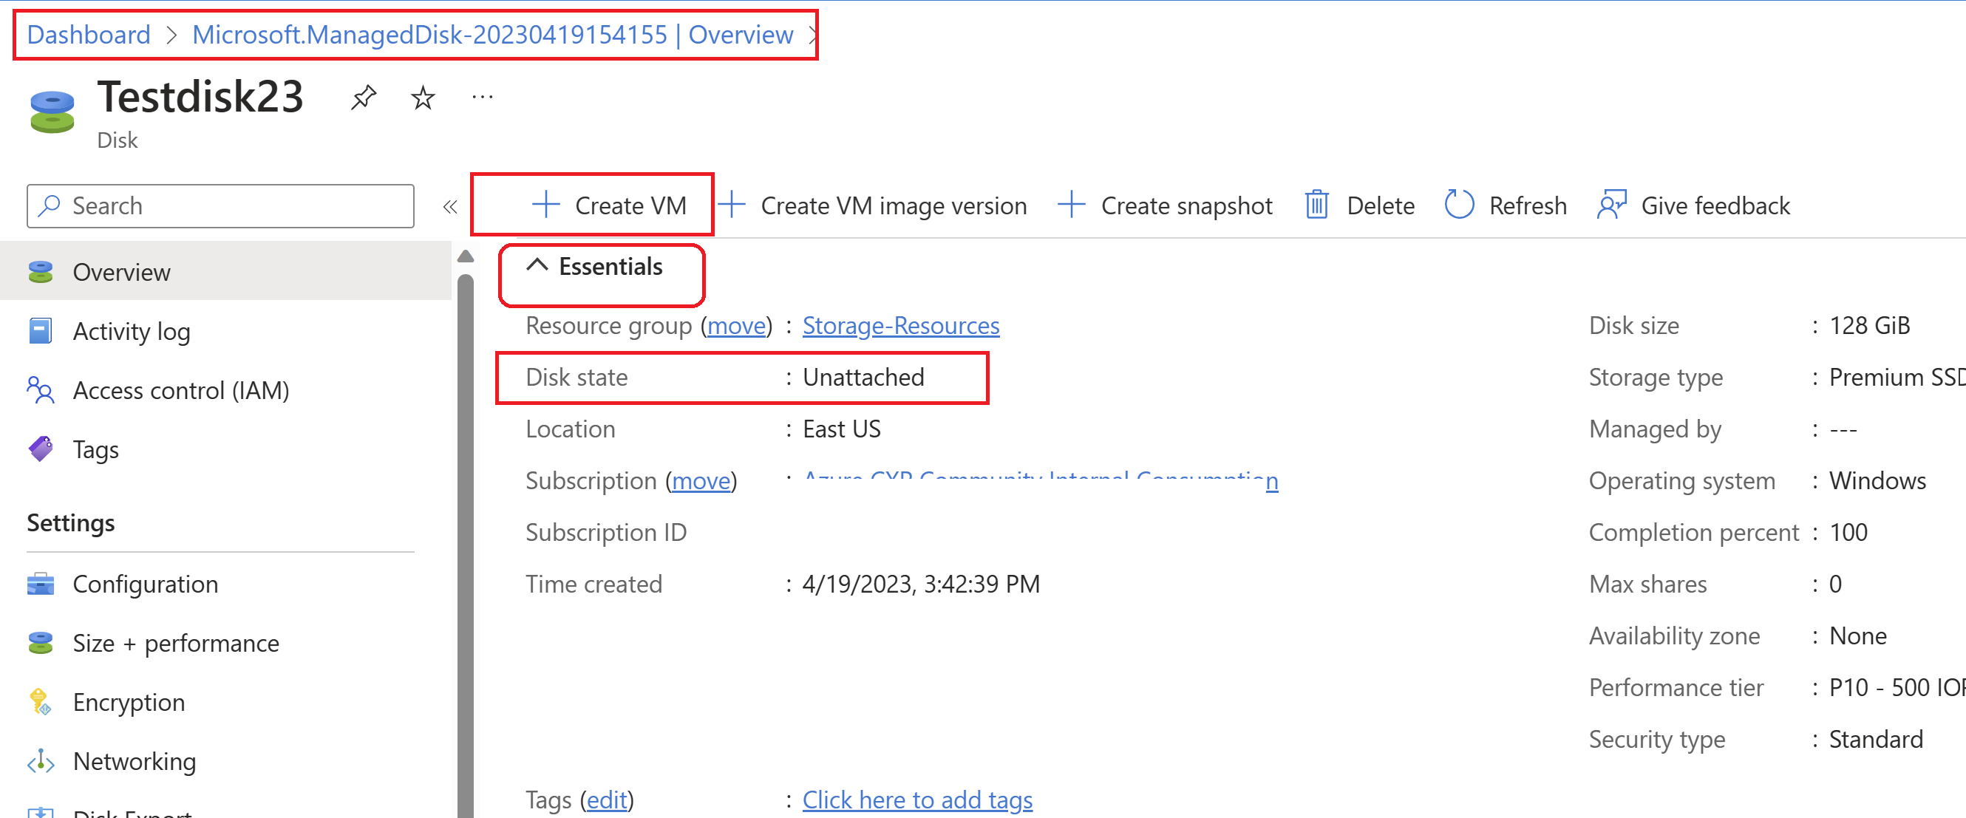Screen dimensions: 1966x818
Task: Click move link beside Subscription
Action: pyautogui.click(x=701, y=480)
